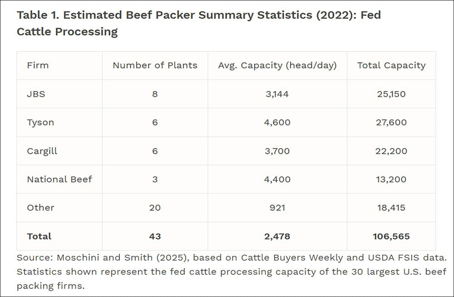
Task: Select JBS average capacity value 3,144
Action: [x=277, y=94]
